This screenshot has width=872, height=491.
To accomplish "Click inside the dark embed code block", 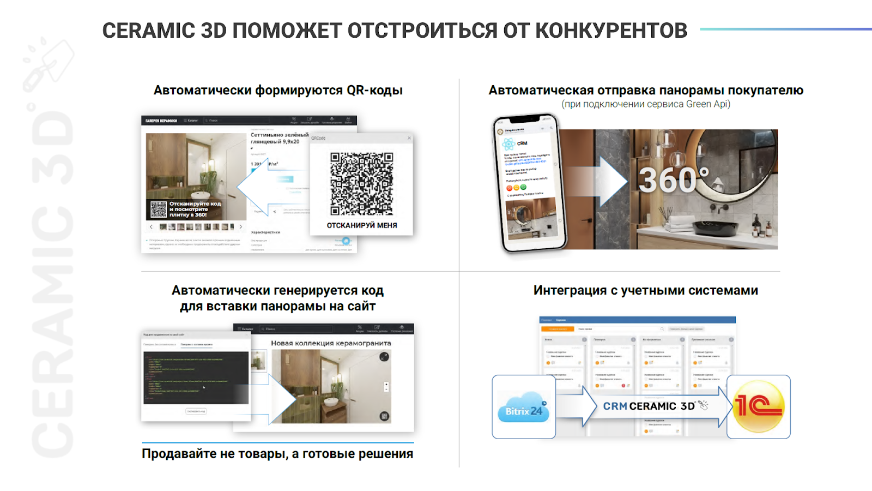I will point(196,378).
